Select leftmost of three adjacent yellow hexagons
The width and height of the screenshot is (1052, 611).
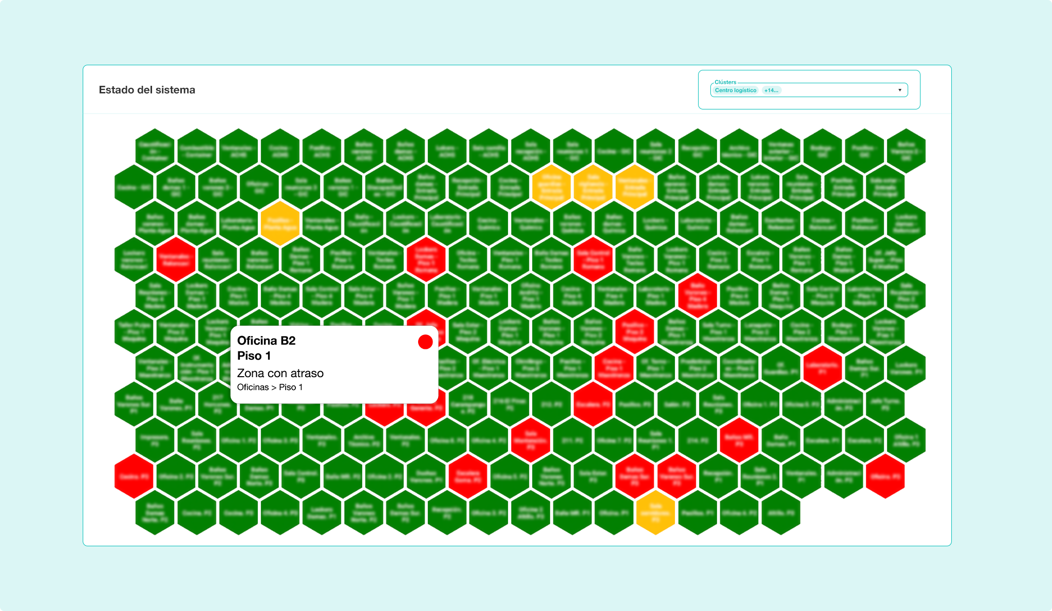pos(551,187)
